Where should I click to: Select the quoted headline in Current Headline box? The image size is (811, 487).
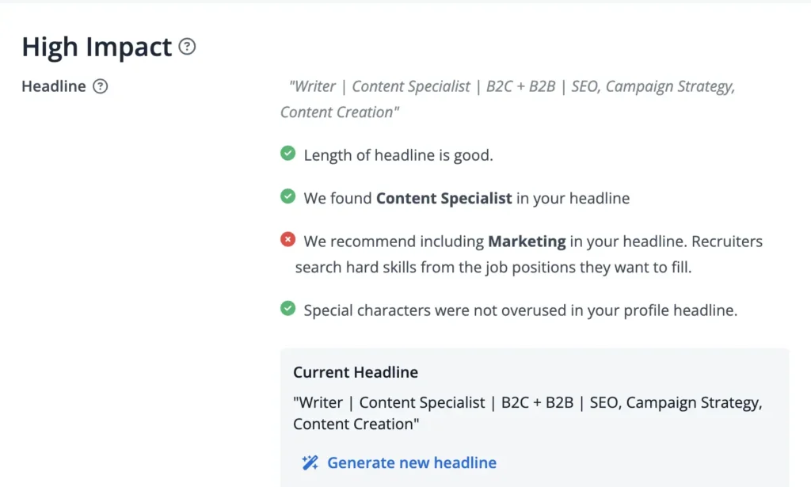point(527,402)
